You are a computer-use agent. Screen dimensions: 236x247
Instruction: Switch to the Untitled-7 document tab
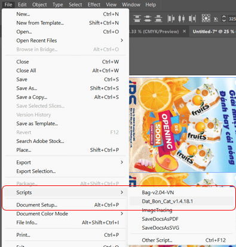coord(213,32)
